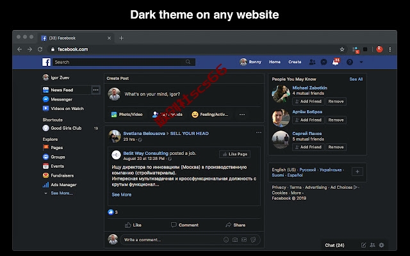Add Friend for Michael Zabotkin
Screen dimensions: 410x256
pyautogui.click(x=308, y=101)
